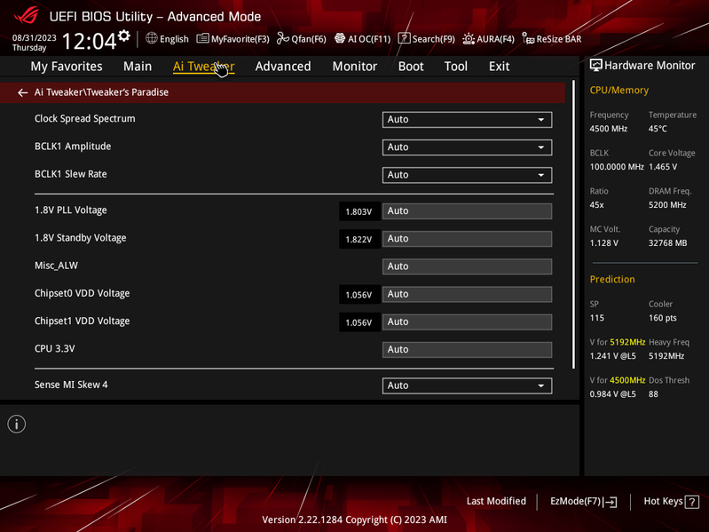This screenshot has height=532, width=709.
Task: Click the yellow 5192MHz prediction value
Action: coord(627,342)
